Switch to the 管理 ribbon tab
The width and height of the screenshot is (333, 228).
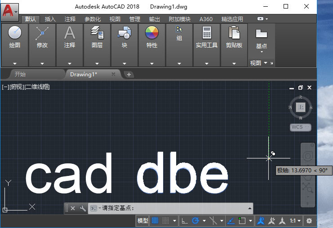click(x=135, y=19)
